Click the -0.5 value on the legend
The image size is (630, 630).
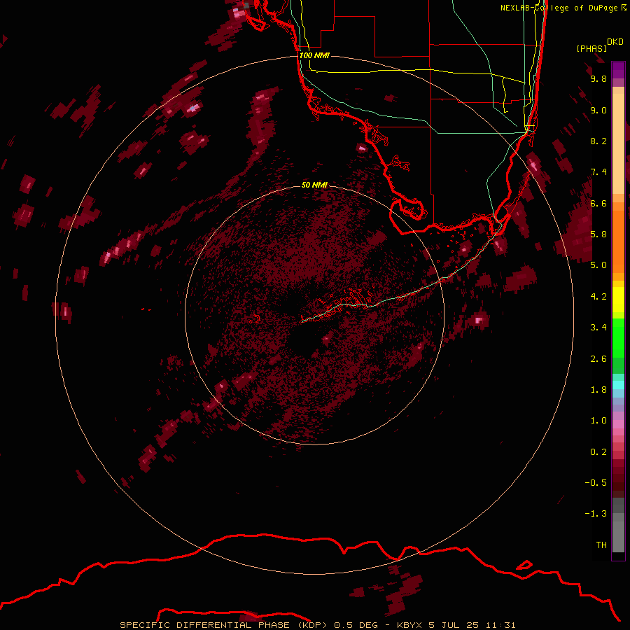(x=596, y=483)
